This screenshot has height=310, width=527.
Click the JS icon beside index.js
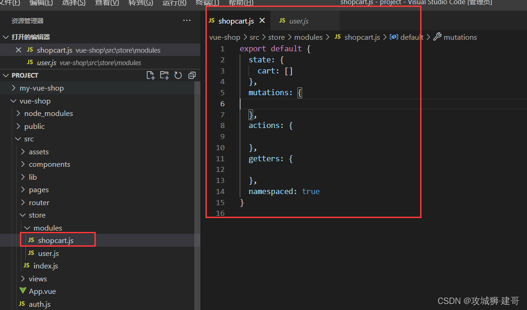coord(26,265)
